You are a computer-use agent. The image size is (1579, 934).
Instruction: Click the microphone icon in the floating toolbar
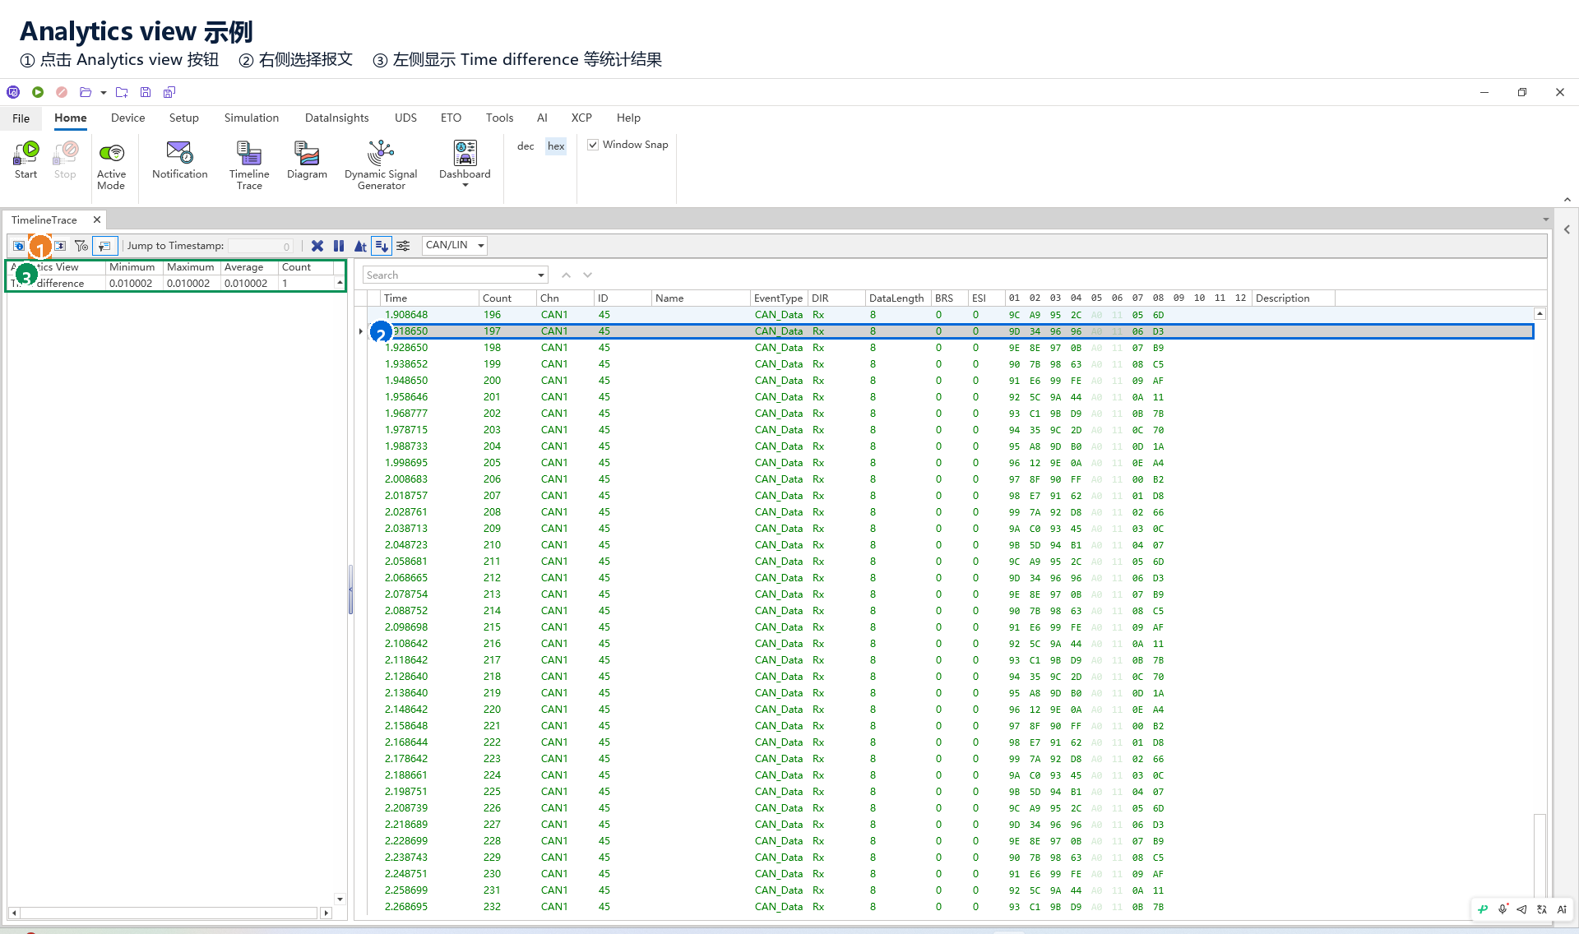click(x=1503, y=909)
